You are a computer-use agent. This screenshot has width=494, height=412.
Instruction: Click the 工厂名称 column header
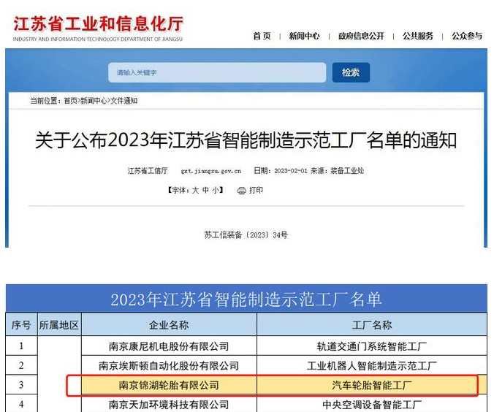372,324
